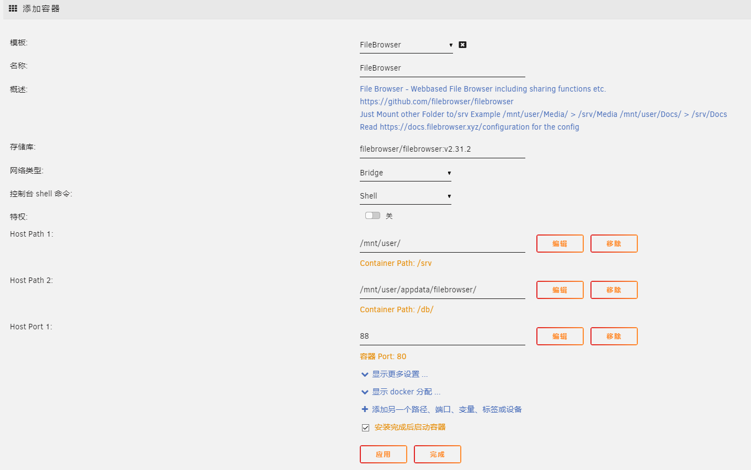Clear the template with the X icon

click(x=462, y=45)
